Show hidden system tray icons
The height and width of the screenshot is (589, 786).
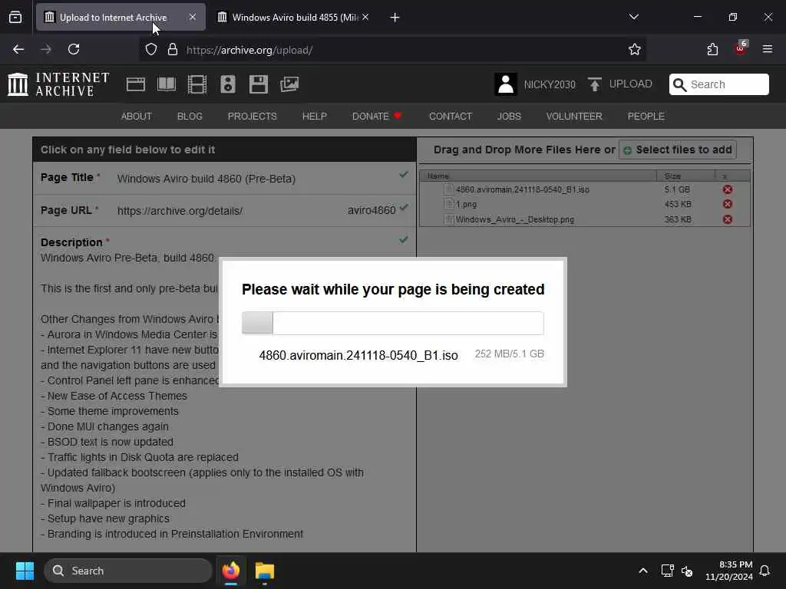click(643, 571)
